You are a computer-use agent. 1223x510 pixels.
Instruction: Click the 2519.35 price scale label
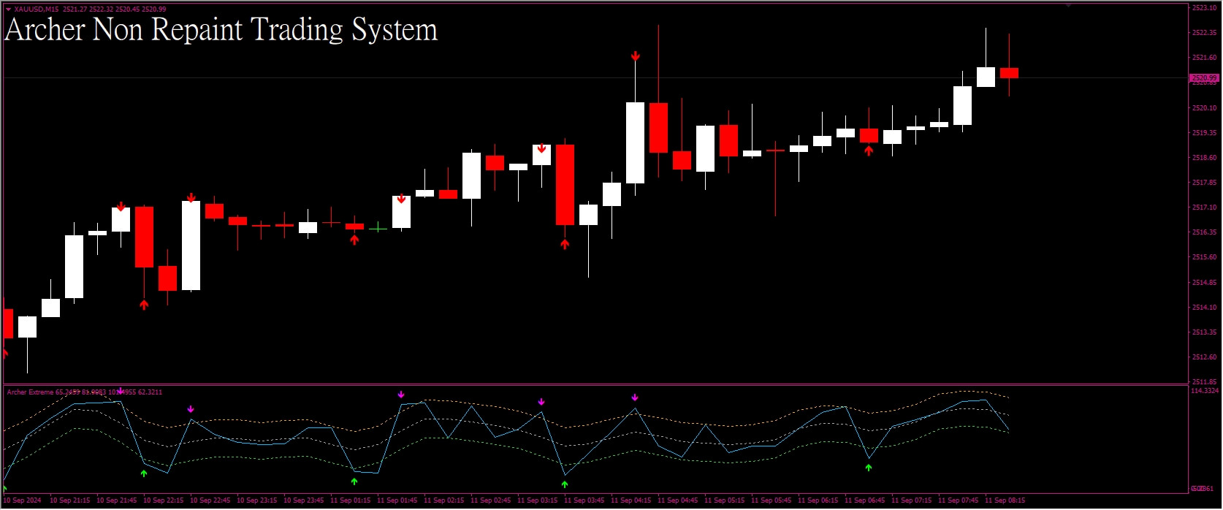(x=1205, y=132)
